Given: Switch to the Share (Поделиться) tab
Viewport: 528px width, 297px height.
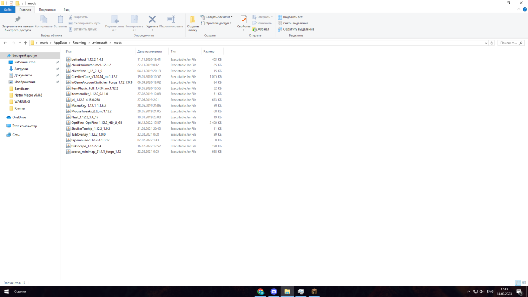Looking at the screenshot, I should [47, 9].
